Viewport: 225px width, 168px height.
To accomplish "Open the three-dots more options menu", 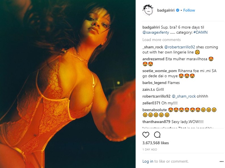I will coord(222,161).
